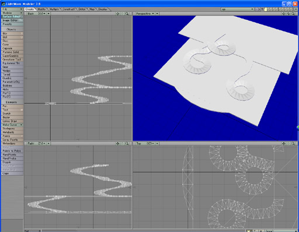This screenshot has width=299, height=232.
Task: Select the Sketch tool
Action: (x=12, y=114)
